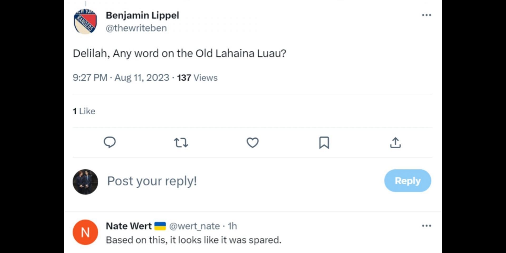Click the blue Reply button

tap(407, 181)
